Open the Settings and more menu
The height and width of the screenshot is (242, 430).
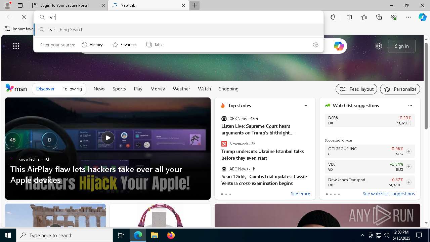(408, 17)
